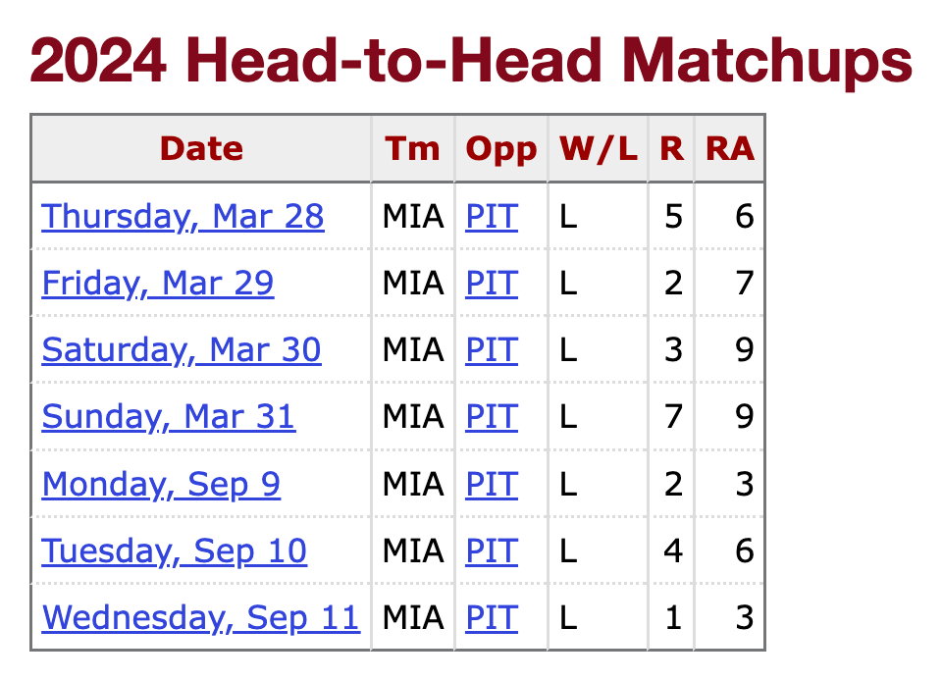Image resolution: width=942 pixels, height=681 pixels.
Task: Sort table by Date column header
Action: pyautogui.click(x=201, y=148)
